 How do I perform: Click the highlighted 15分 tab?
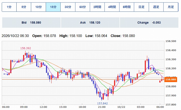(53, 7)
